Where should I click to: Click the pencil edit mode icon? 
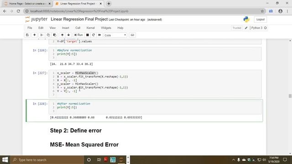click(246, 28)
